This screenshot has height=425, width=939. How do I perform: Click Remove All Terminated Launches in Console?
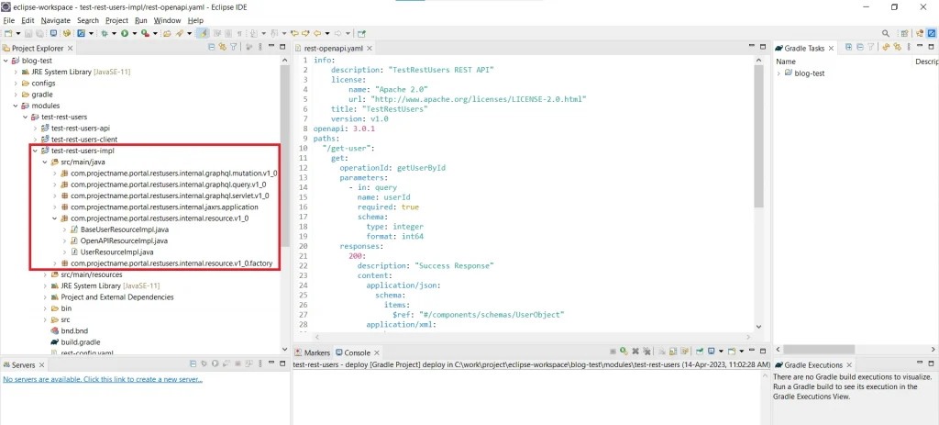646,352
